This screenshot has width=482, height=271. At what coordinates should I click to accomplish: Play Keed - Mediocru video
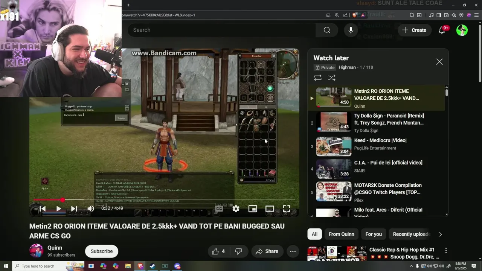(x=377, y=146)
